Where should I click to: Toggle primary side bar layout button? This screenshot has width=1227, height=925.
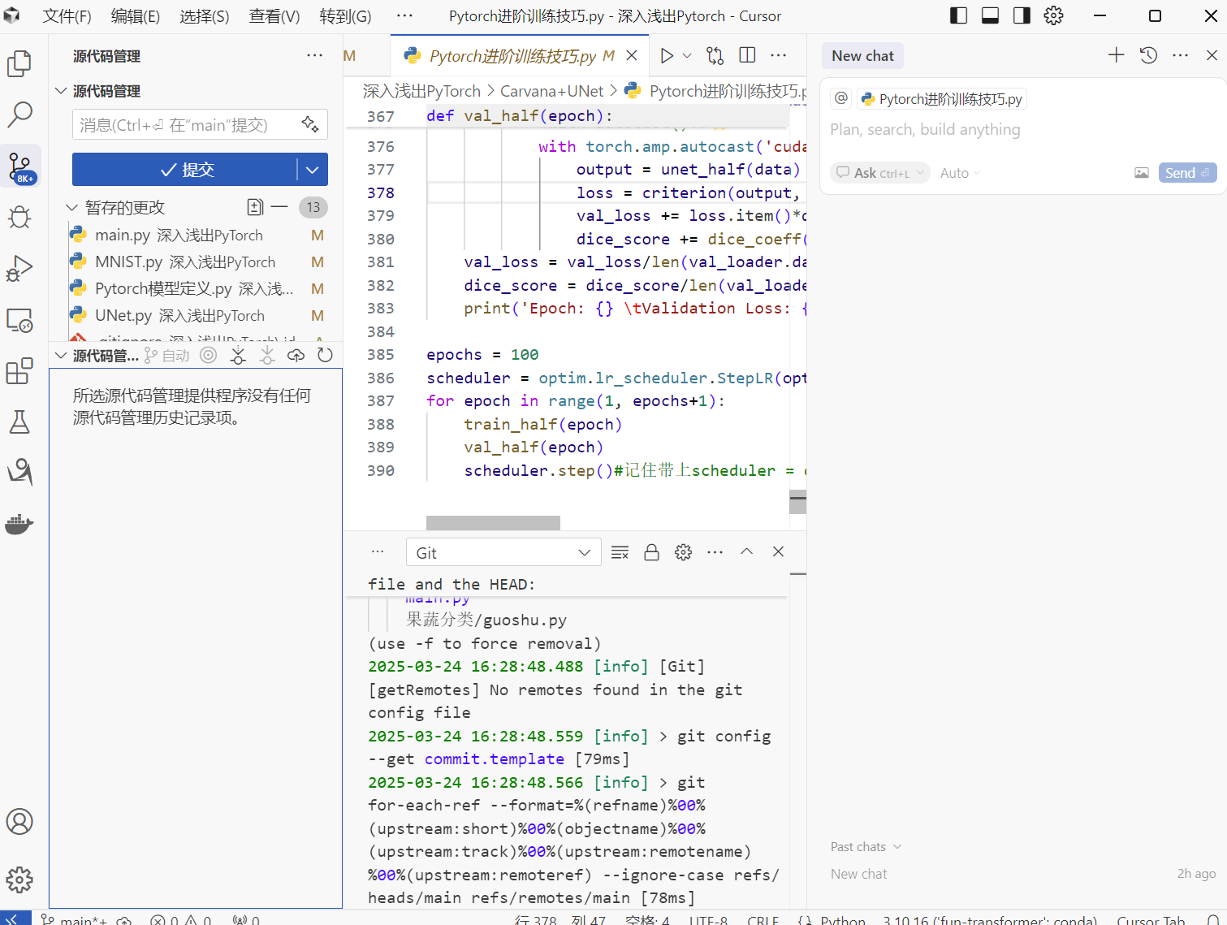(x=958, y=15)
